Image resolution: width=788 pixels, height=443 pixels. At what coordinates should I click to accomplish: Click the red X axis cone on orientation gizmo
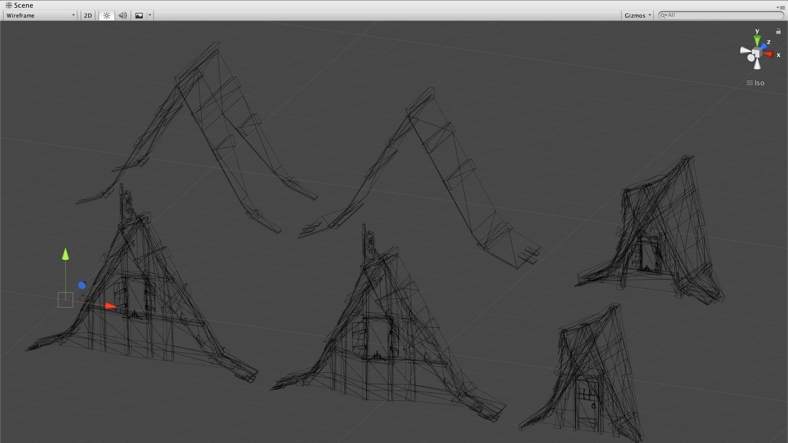click(768, 55)
